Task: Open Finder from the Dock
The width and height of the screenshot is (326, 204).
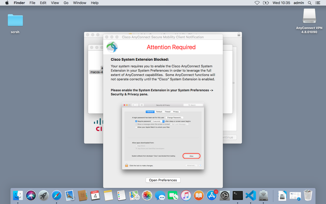Action: (x=18, y=196)
